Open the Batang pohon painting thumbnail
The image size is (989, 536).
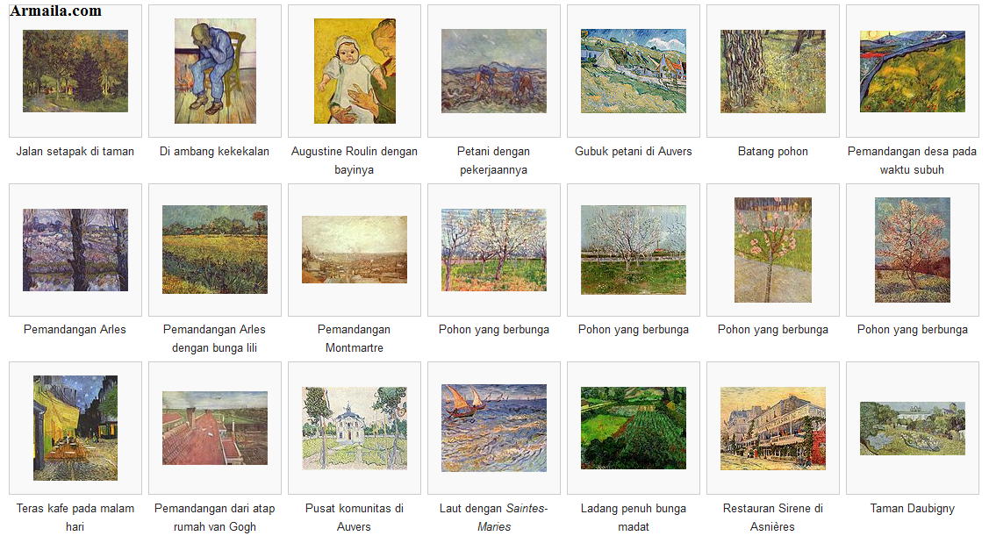pos(772,71)
